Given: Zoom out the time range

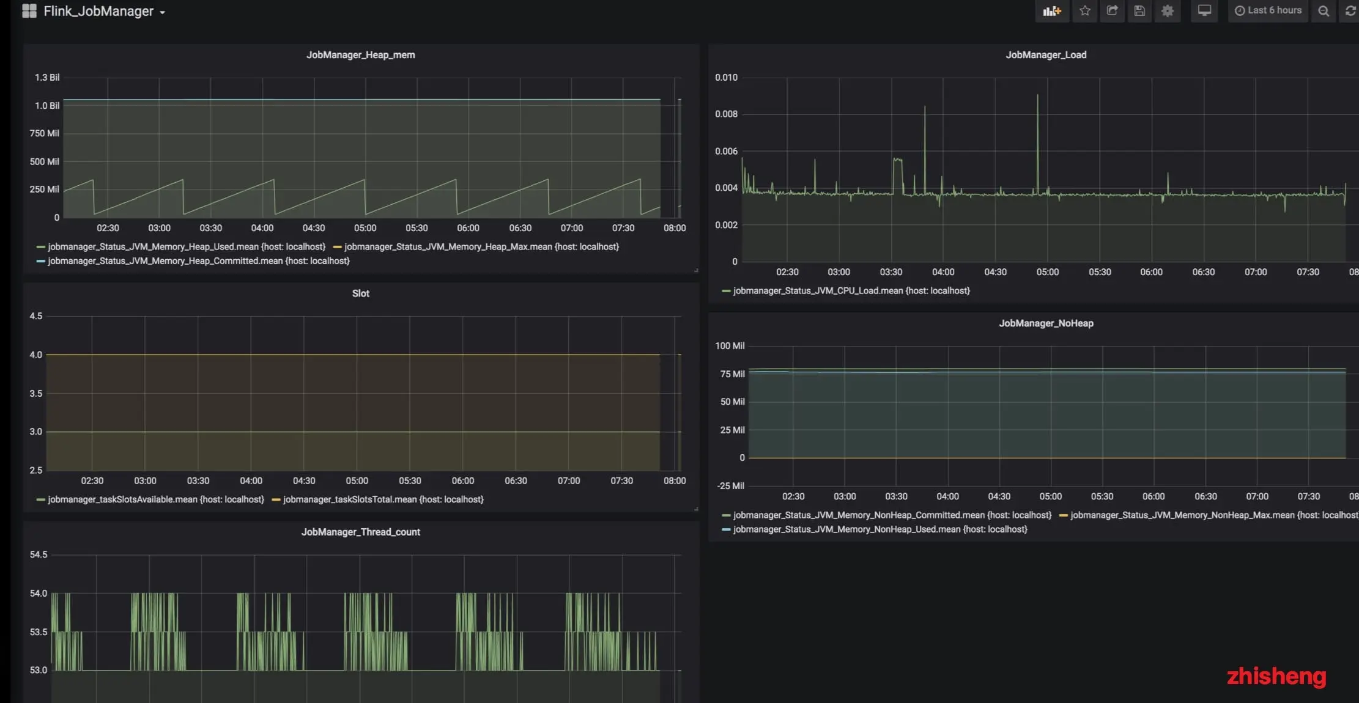Looking at the screenshot, I should click(1323, 11).
